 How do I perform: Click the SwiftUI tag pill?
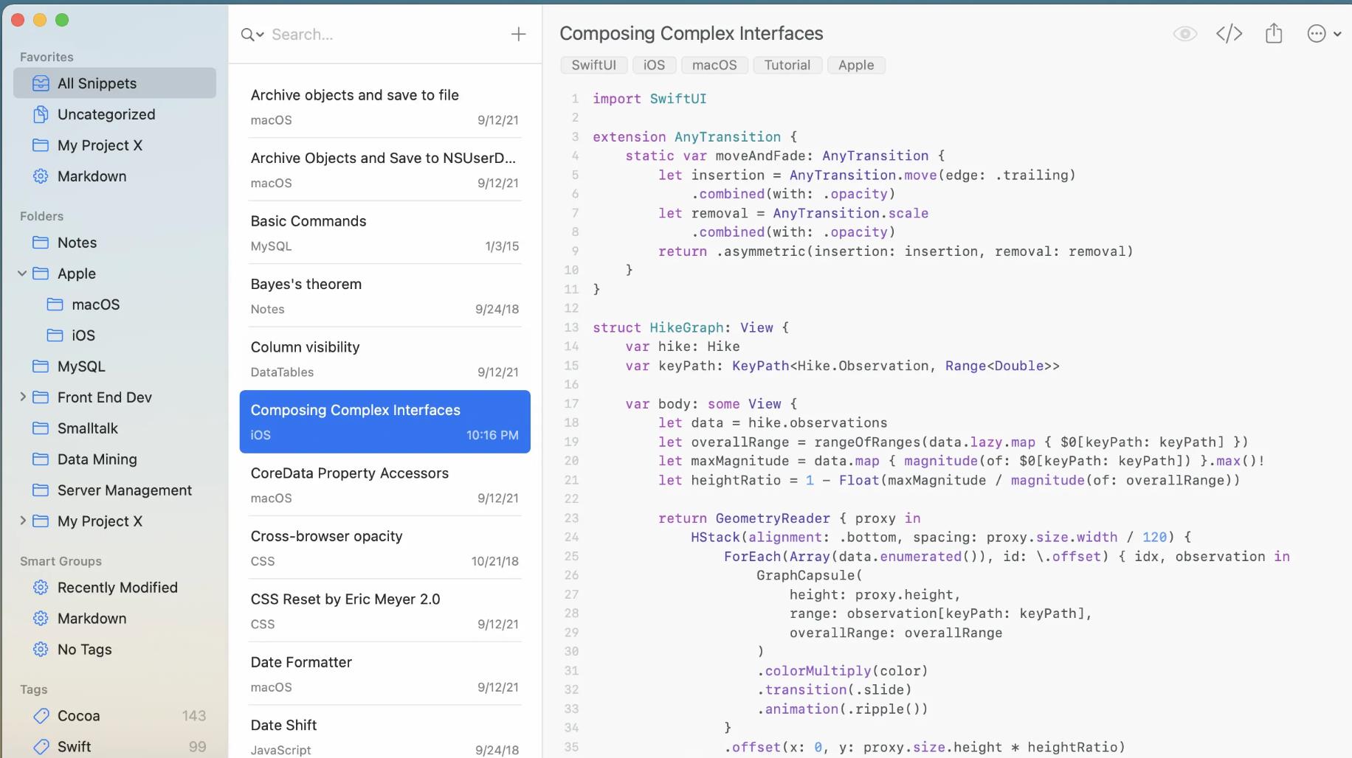(x=593, y=65)
